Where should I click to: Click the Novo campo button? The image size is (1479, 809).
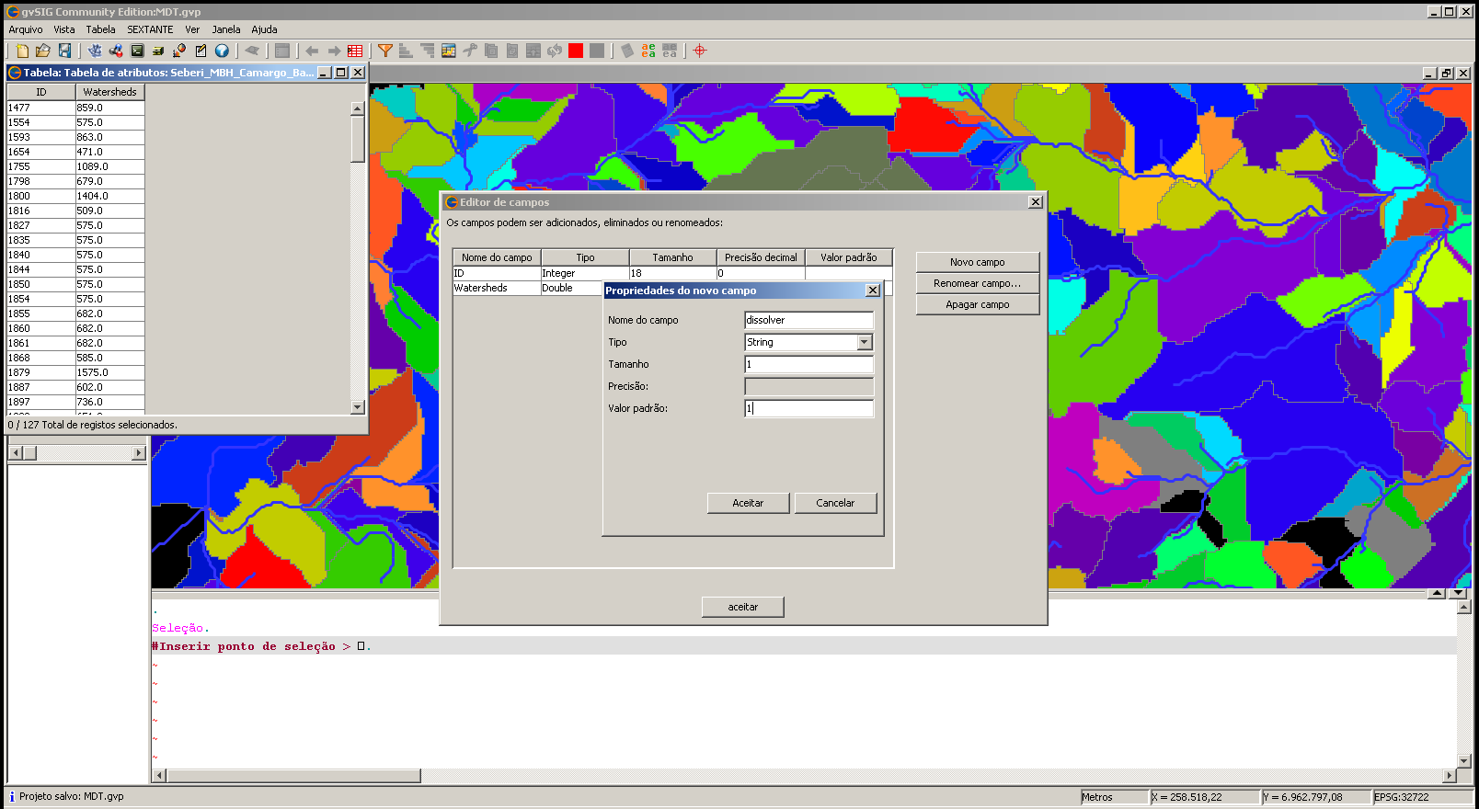(x=977, y=262)
